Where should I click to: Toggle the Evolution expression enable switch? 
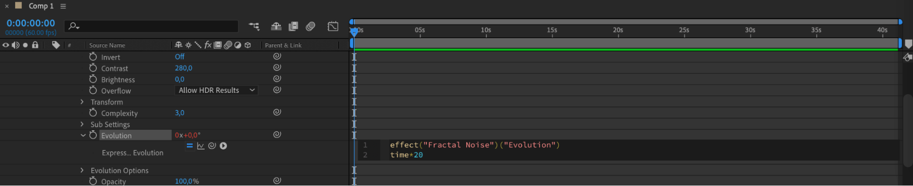click(x=190, y=146)
